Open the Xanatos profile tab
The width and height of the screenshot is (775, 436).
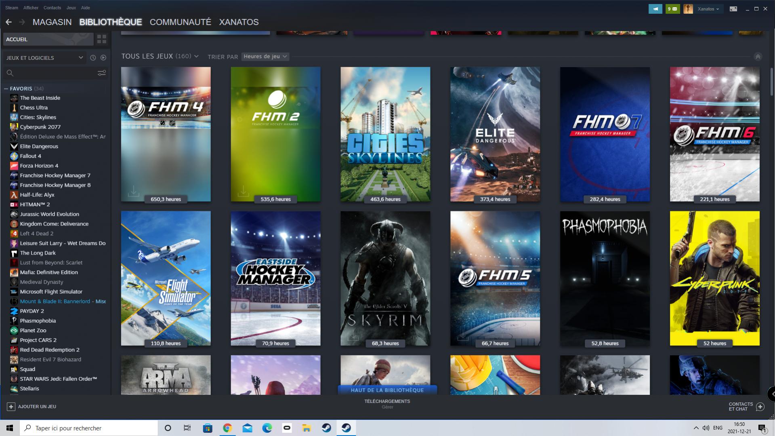pyautogui.click(x=239, y=22)
